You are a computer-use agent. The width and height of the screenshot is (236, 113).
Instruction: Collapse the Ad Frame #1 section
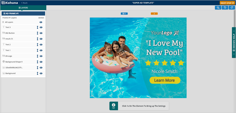tap(23, 13)
